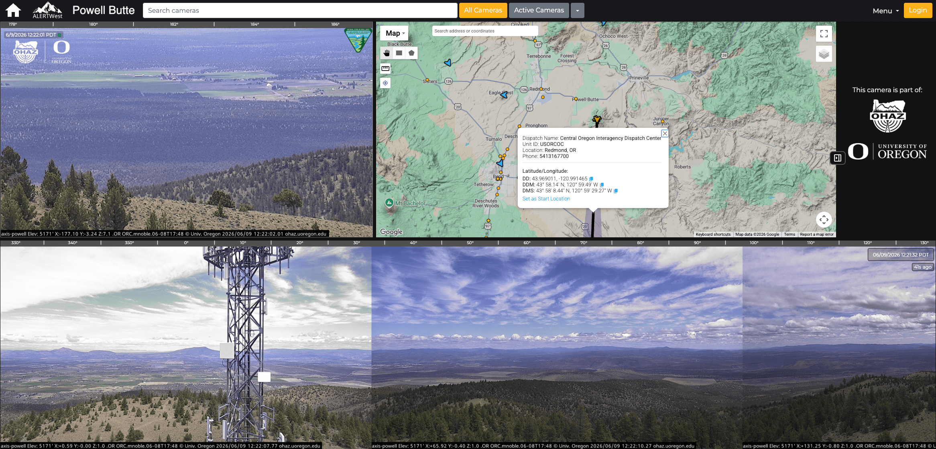Click the locate-me target icon
The image size is (936, 449).
click(x=385, y=83)
